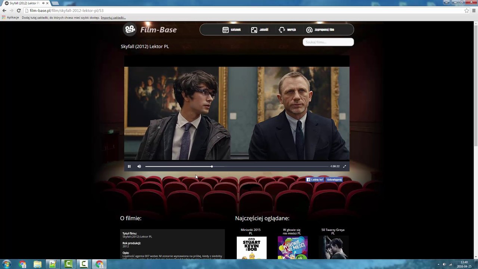Click the Skyfall (2012) Lektor PL heading
This screenshot has height=269, width=478.
145,46
